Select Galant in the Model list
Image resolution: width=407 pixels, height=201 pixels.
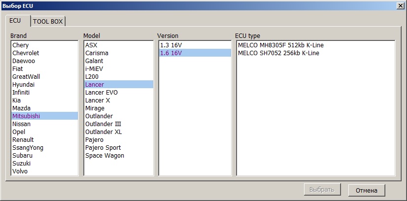tap(119, 61)
